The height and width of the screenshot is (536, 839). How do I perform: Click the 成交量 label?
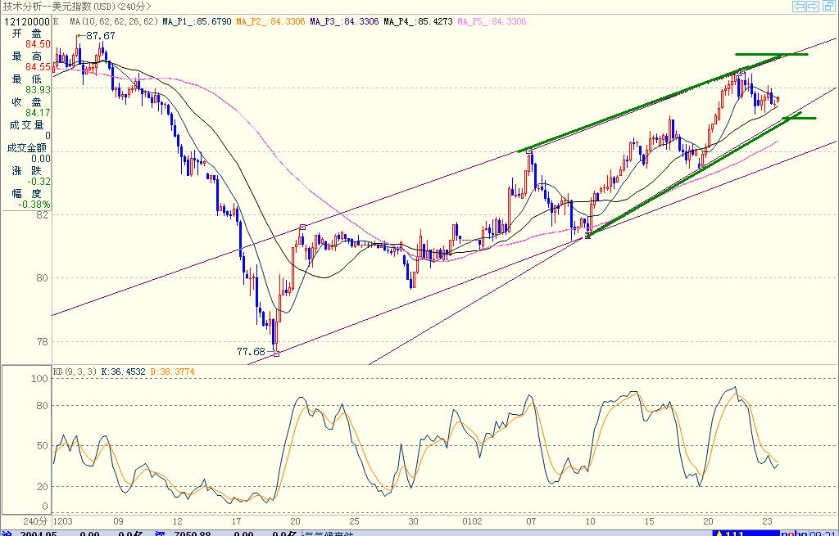[27, 125]
